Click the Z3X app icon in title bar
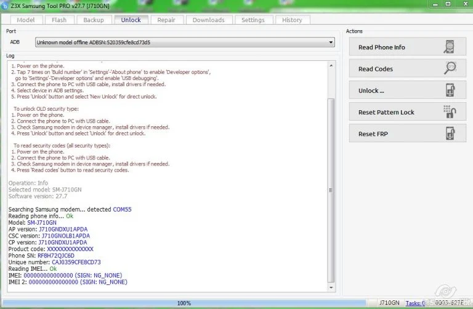 (5, 6)
